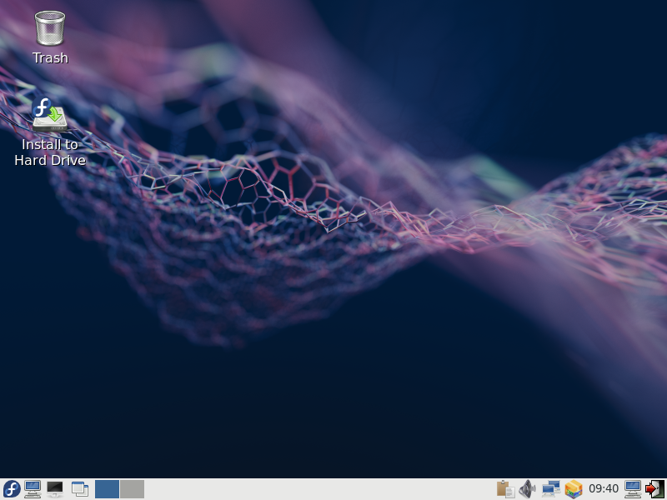Image resolution: width=667 pixels, height=500 pixels.
Task: Switch to the second workspace (gray)
Action: click(132, 489)
